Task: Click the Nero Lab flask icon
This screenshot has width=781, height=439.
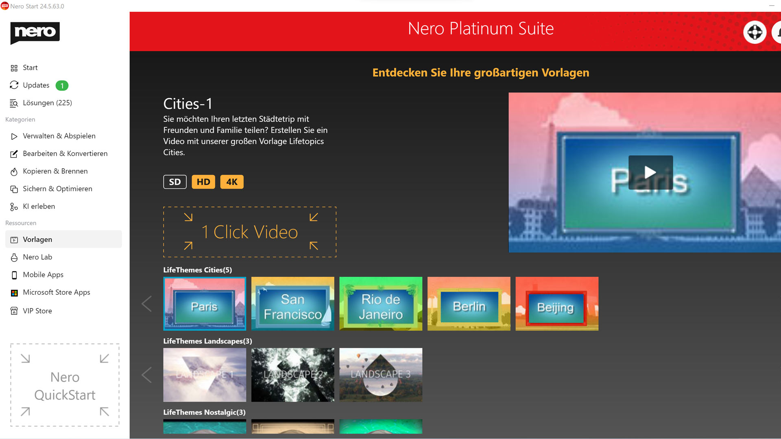Action: (14, 257)
